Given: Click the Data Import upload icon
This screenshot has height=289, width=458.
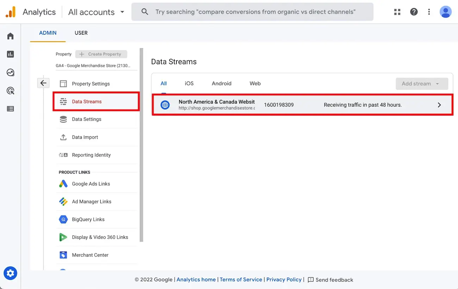Looking at the screenshot, I should pyautogui.click(x=63, y=137).
